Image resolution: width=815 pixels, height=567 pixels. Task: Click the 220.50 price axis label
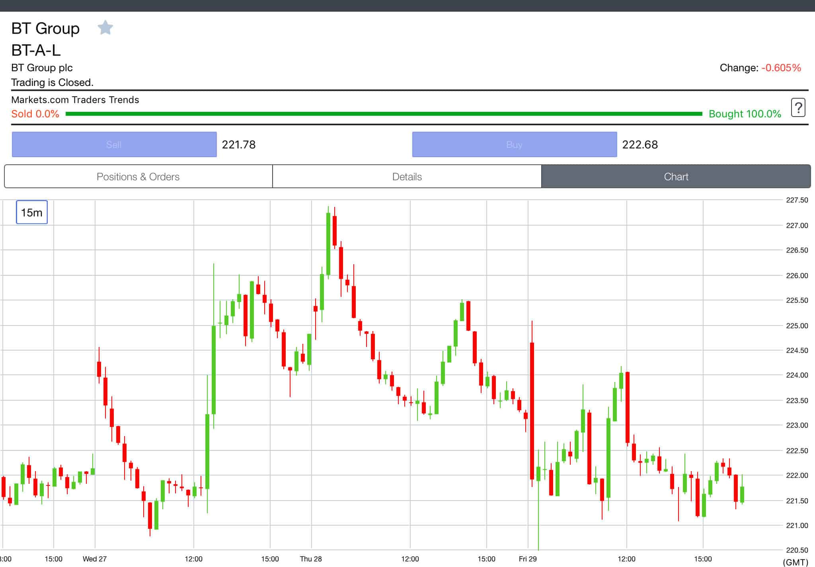point(797,550)
